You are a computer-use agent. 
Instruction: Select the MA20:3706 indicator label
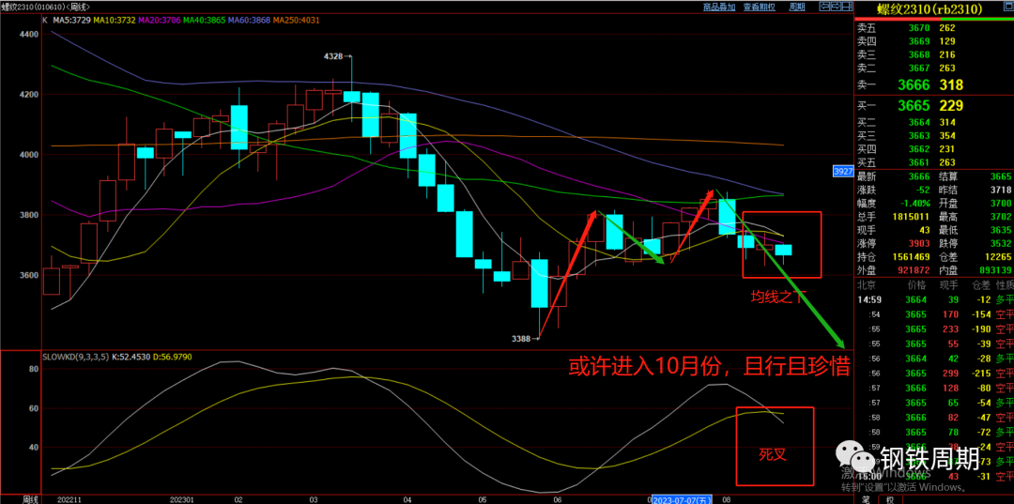(x=159, y=20)
